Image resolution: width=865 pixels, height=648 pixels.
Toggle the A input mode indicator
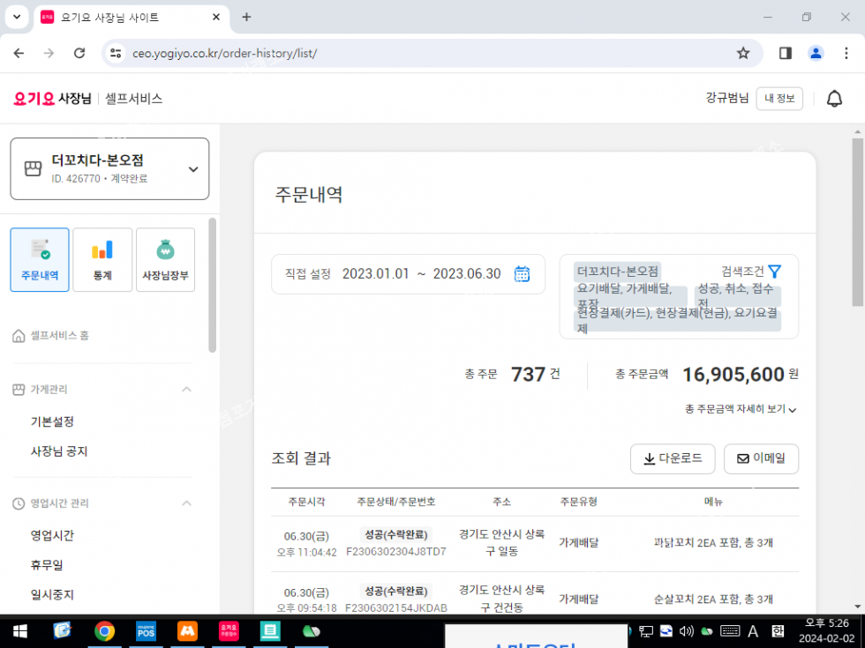[752, 631]
